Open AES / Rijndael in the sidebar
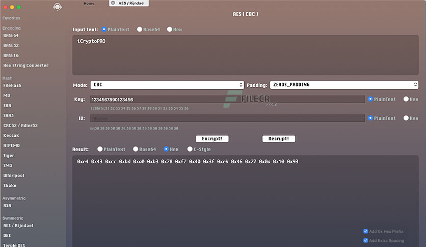The image size is (426, 247). tap(18, 226)
